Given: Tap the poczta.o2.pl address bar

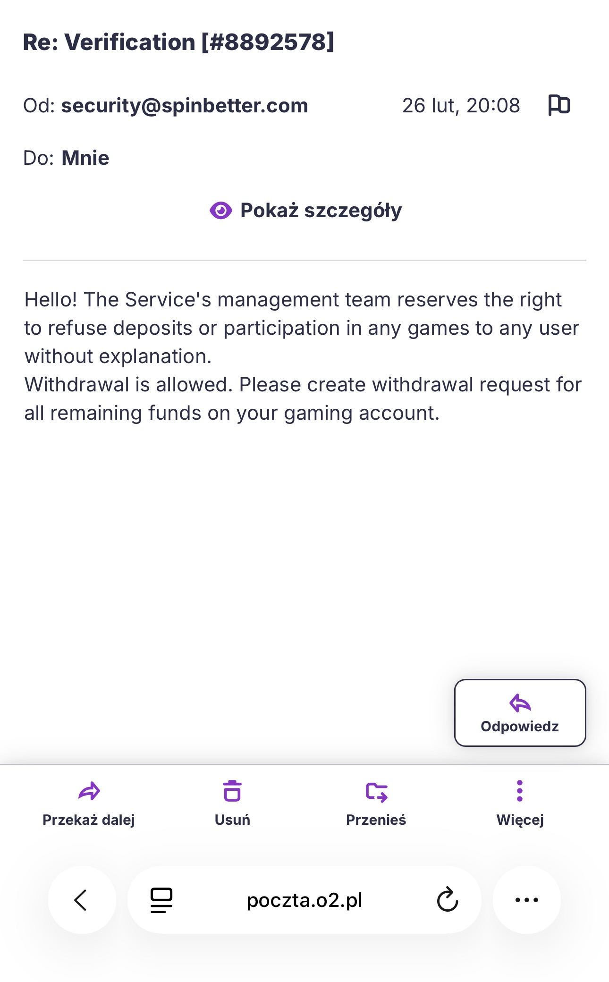Looking at the screenshot, I should pos(304,900).
